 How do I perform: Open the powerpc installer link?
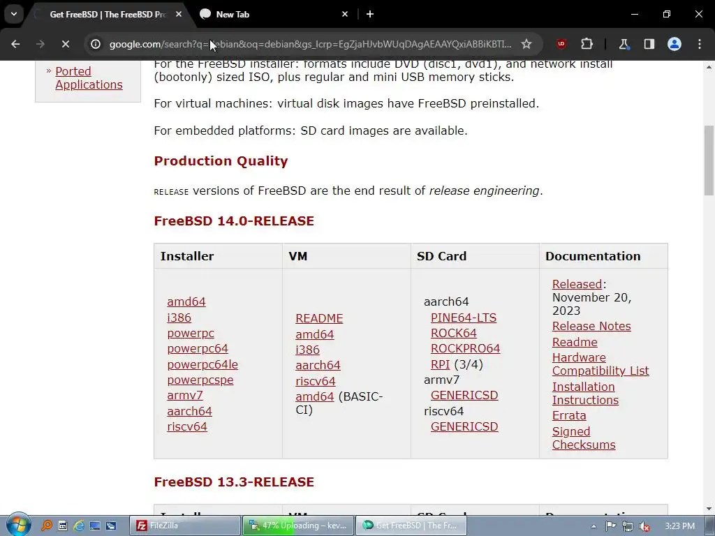pos(191,333)
